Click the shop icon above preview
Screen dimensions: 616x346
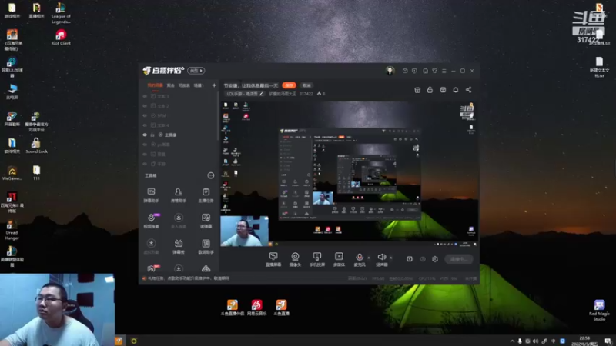(x=417, y=90)
